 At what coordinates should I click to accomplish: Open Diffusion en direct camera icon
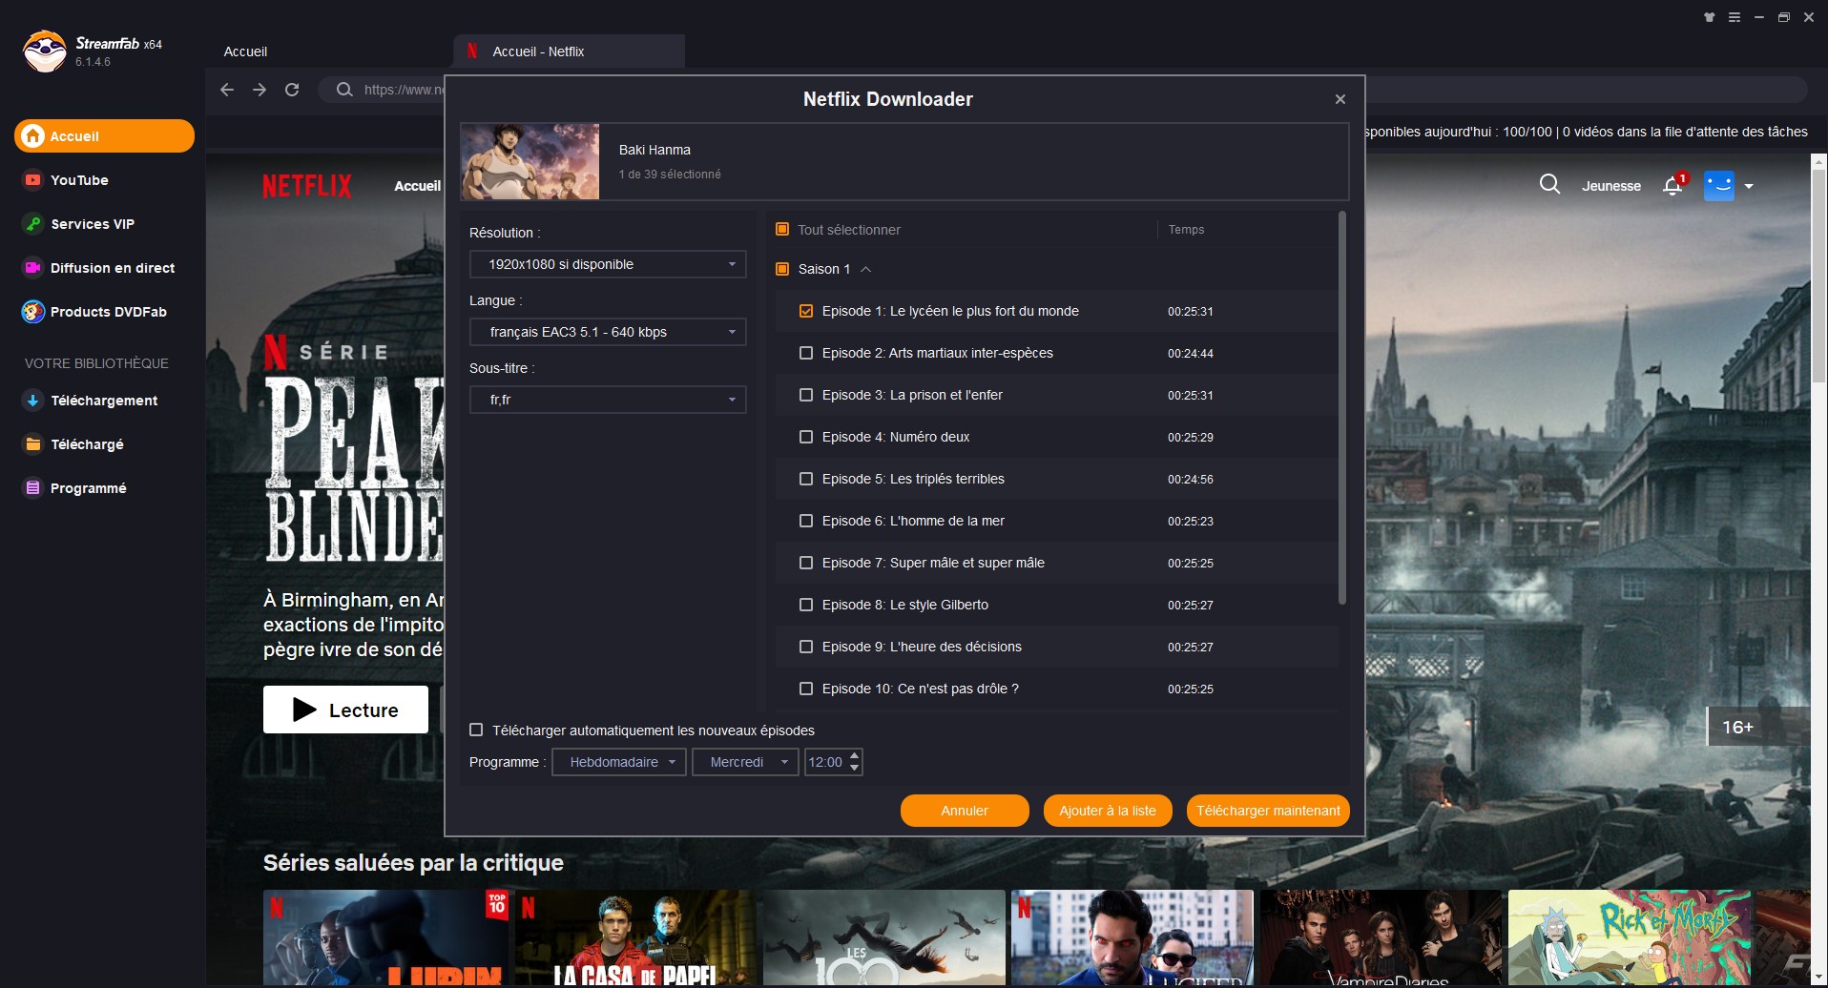pos(33,268)
